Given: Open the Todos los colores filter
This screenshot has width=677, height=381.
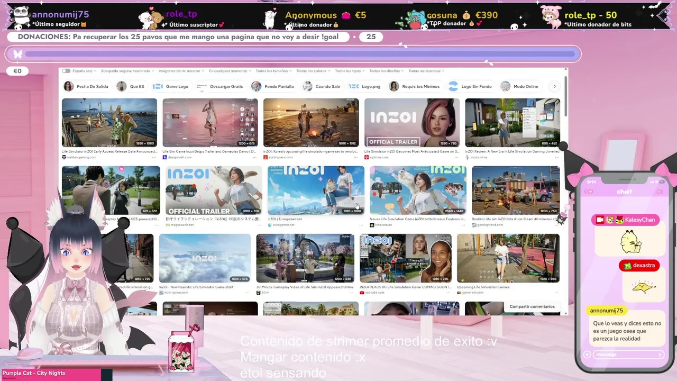Looking at the screenshot, I should [x=313, y=71].
